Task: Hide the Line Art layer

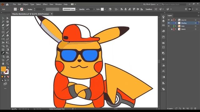Action: [169, 20]
